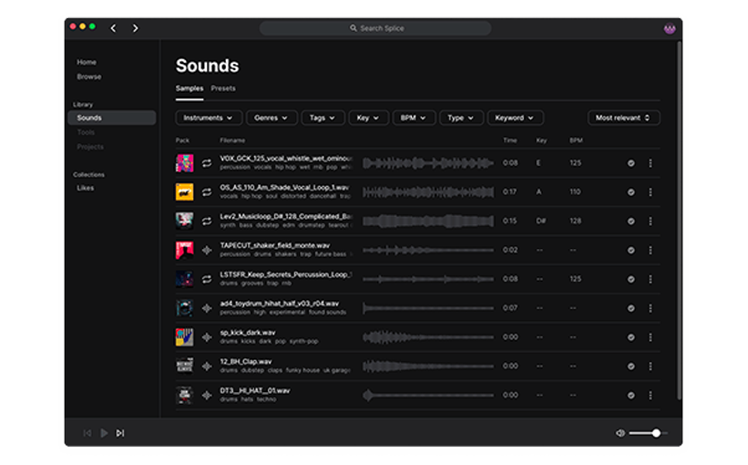Open the BPM filter dropdown
Screen dimensions: 748x465
(x=413, y=118)
